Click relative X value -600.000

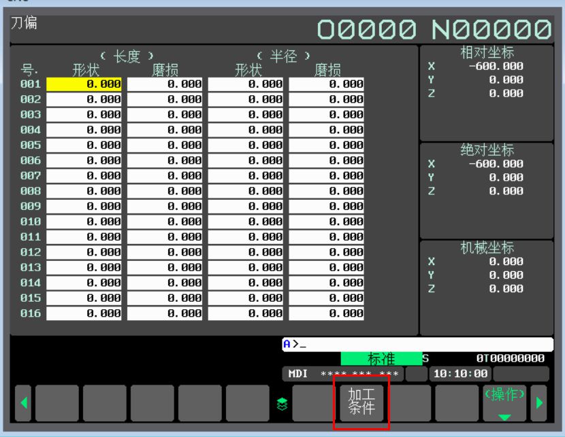(x=496, y=66)
